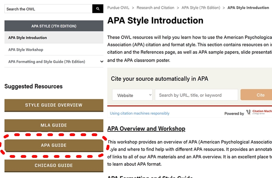Open APA Style Workshop sidebar item

pyautogui.click(x=54, y=49)
